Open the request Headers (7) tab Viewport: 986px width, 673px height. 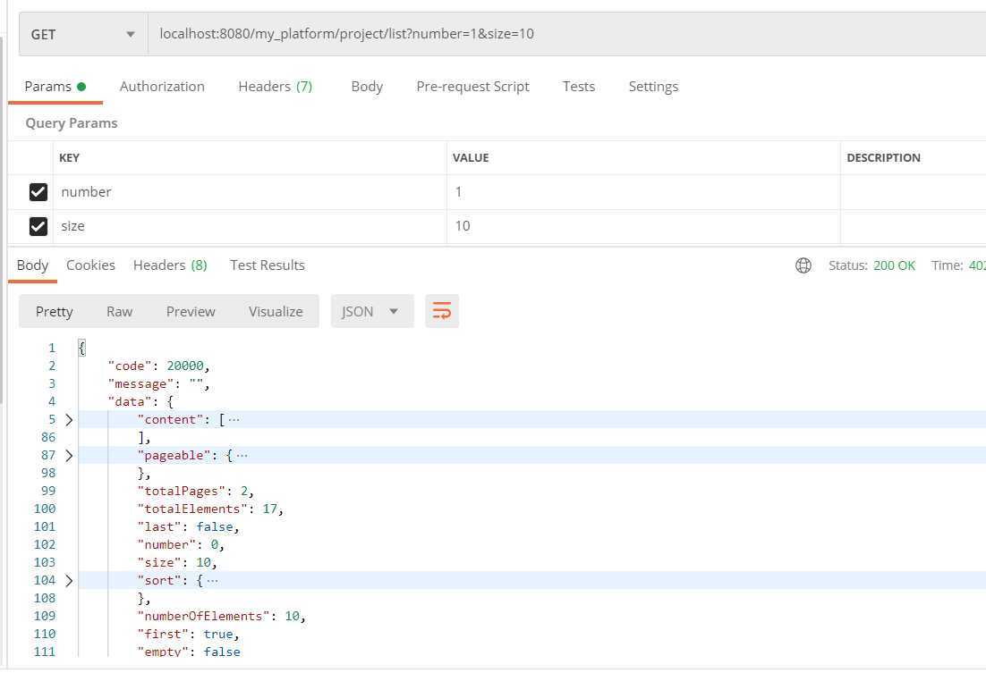click(x=276, y=87)
